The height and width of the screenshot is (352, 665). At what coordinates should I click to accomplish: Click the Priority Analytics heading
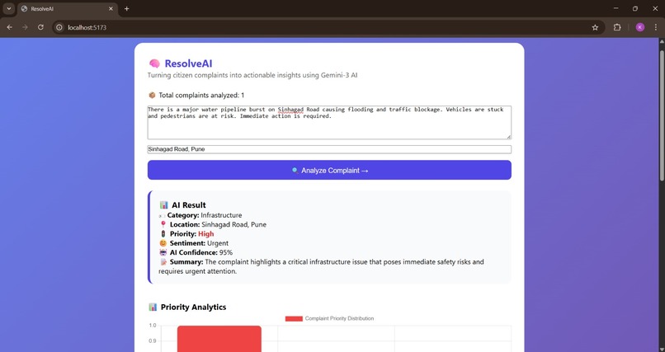[193, 307]
